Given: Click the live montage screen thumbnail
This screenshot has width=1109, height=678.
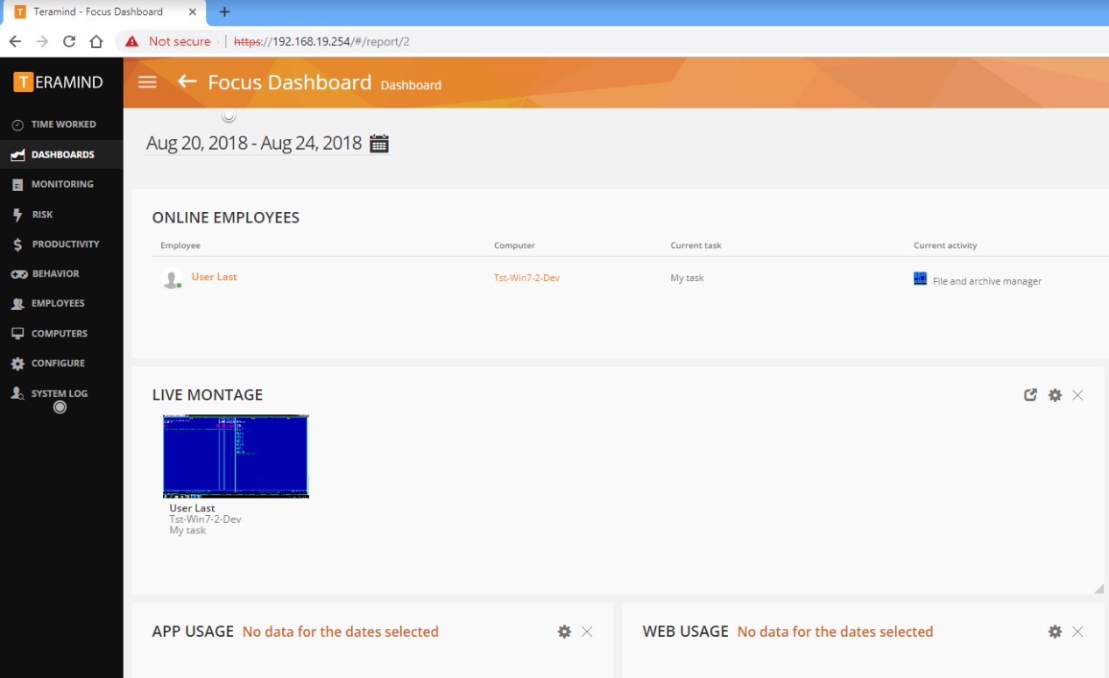Looking at the screenshot, I should (236, 456).
